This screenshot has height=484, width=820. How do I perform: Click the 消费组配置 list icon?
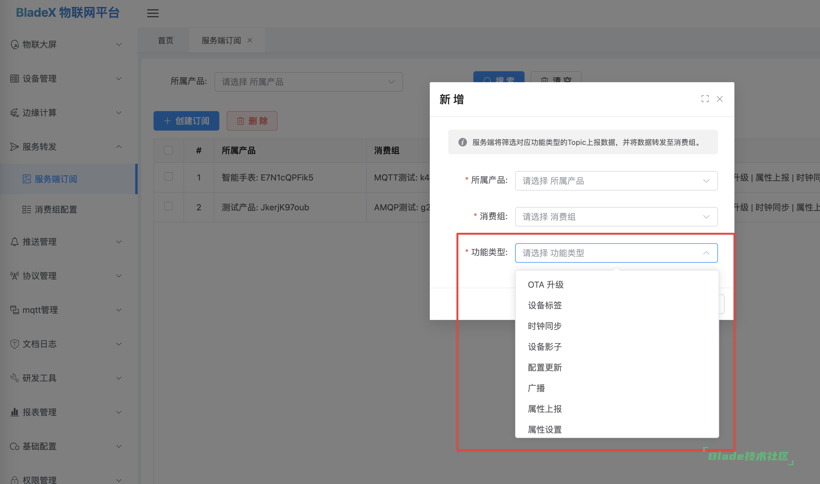[27, 209]
